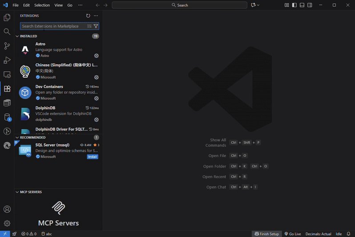Open the Selection menu
This screenshot has height=237, width=355.
(x=42, y=5)
